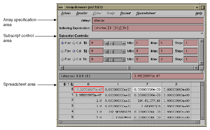Image resolution: width=210 pixels, height=130 pixels.
Task: Click the Array input field
Action: [148, 21]
